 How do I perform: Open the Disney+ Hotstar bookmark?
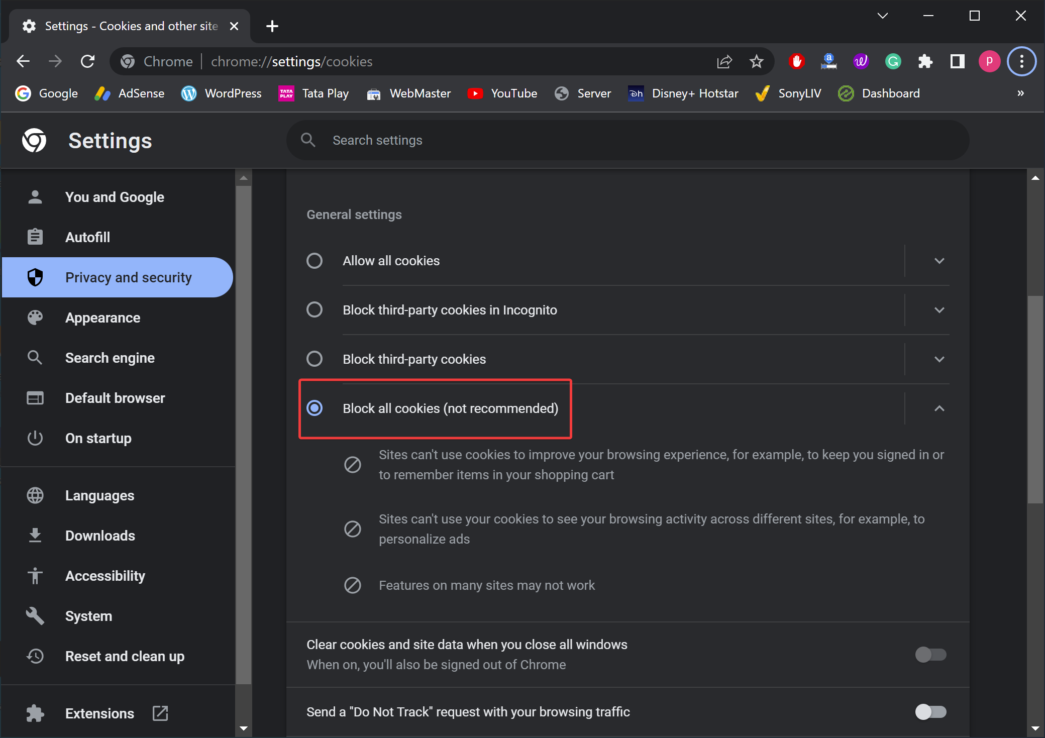tap(683, 93)
